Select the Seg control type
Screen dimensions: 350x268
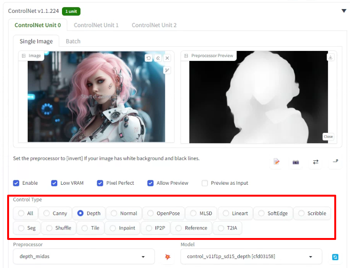point(27,228)
